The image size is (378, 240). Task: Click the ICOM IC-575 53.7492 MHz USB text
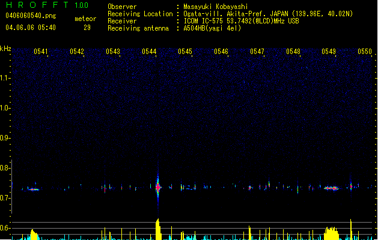242,21
